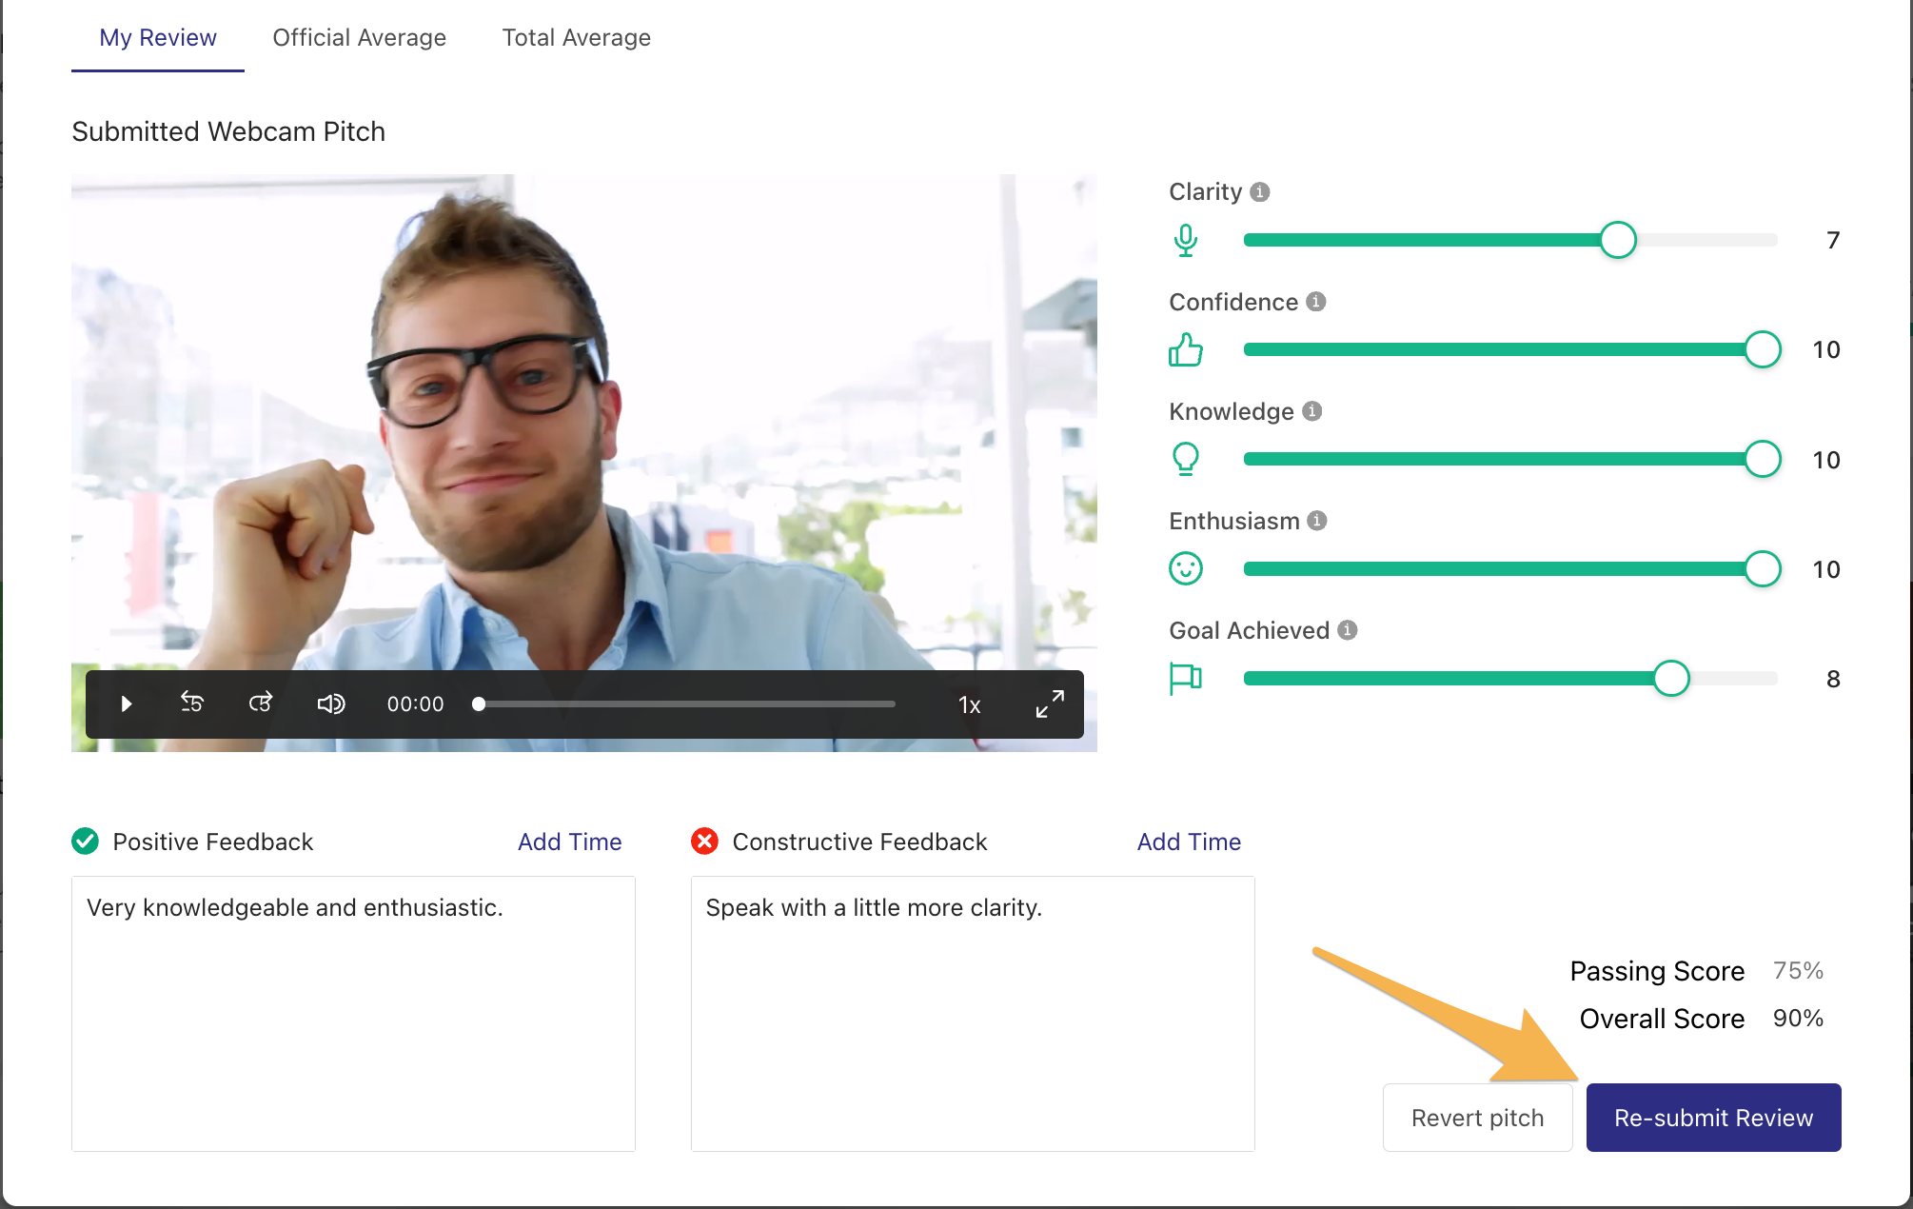
Task: Add Time to Positive Feedback
Action: coord(570,842)
